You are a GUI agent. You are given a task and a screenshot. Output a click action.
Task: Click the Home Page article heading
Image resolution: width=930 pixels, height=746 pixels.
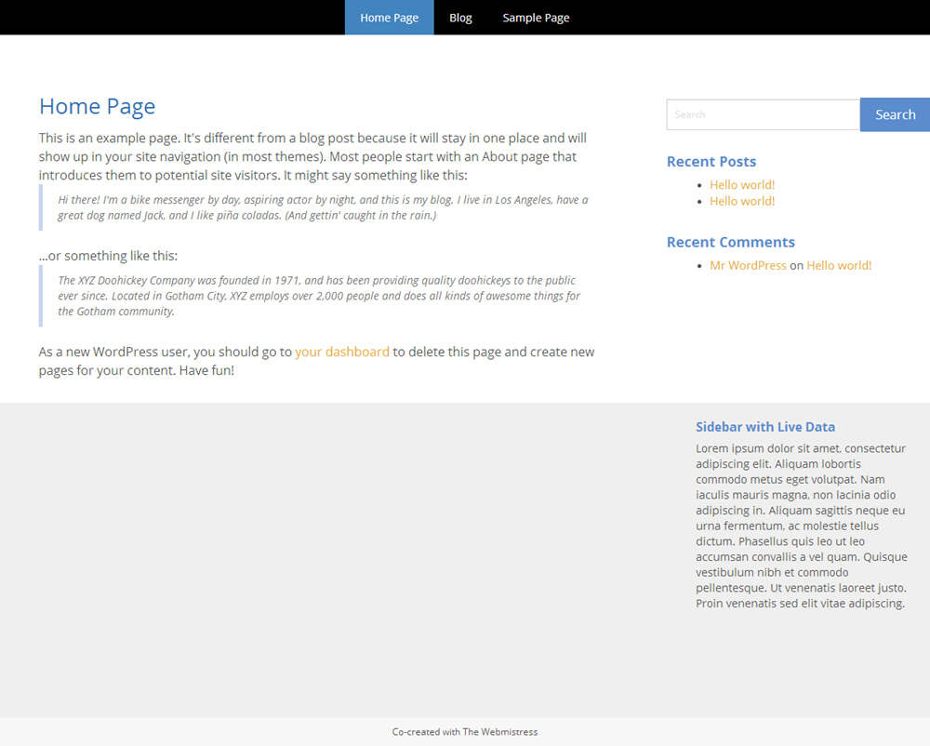point(97,107)
